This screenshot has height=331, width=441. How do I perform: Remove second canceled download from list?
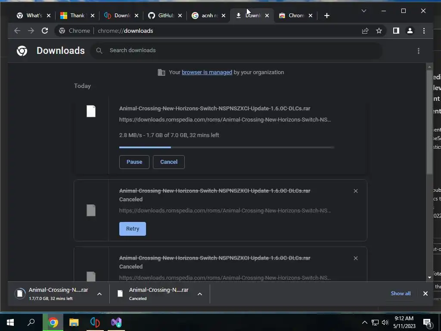click(355, 258)
